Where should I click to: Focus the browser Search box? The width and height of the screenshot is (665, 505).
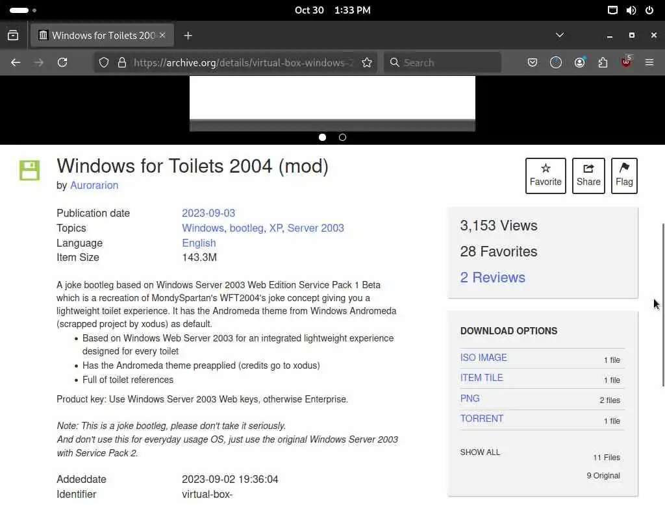point(442,63)
